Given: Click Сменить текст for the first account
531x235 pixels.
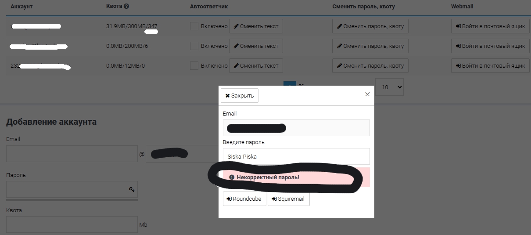Looking at the screenshot, I should pyautogui.click(x=256, y=26).
